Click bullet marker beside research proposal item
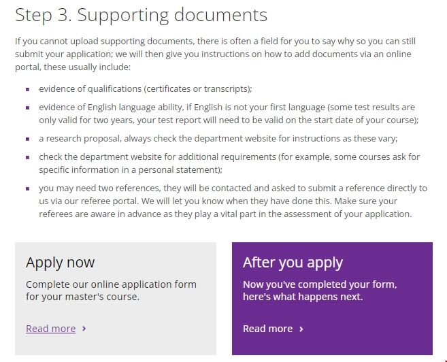 coord(28,139)
